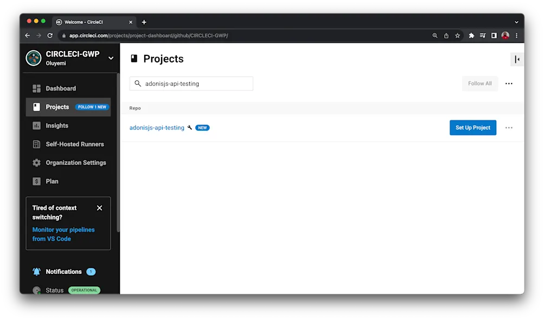This screenshot has width=544, height=320.
Task: Click the wrench icon beside adonisjs-api-testing
Action: [189, 127]
